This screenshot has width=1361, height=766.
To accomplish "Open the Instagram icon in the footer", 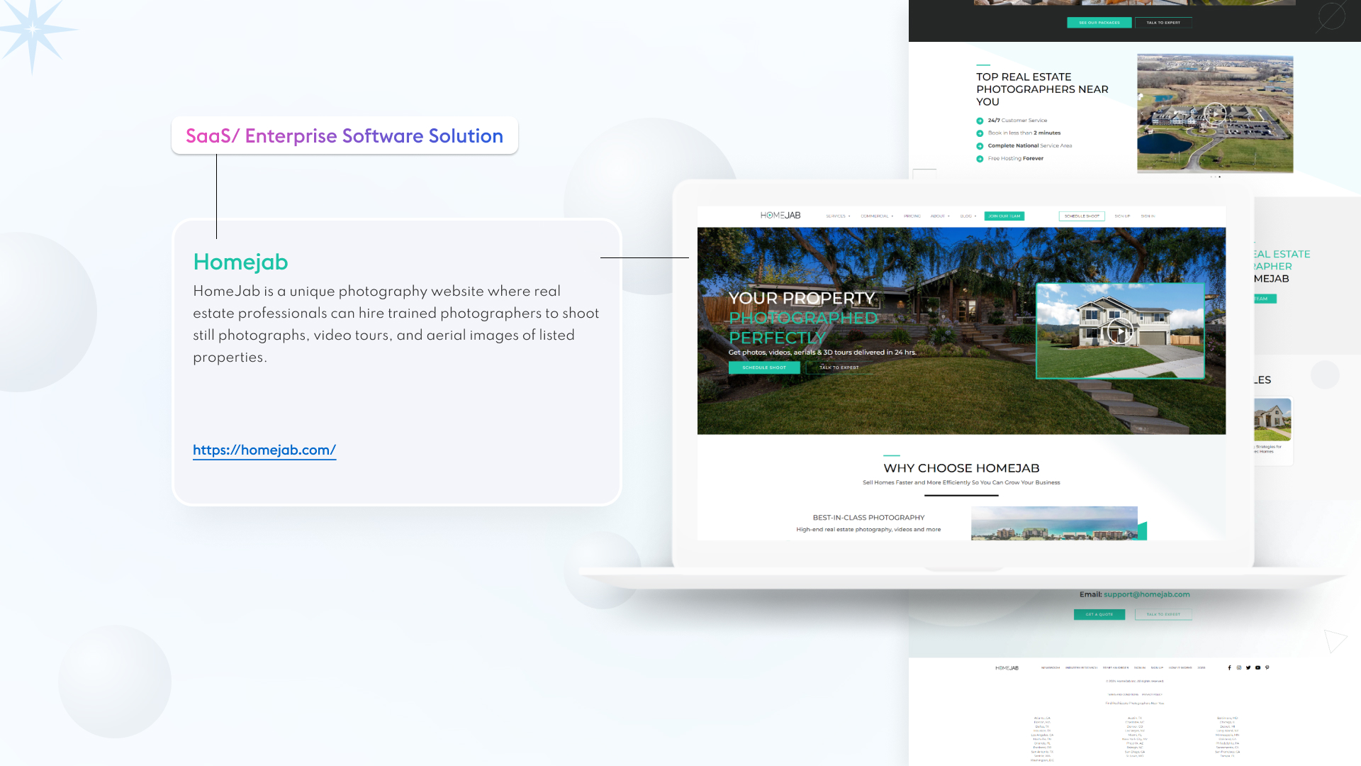I will pos(1239,667).
